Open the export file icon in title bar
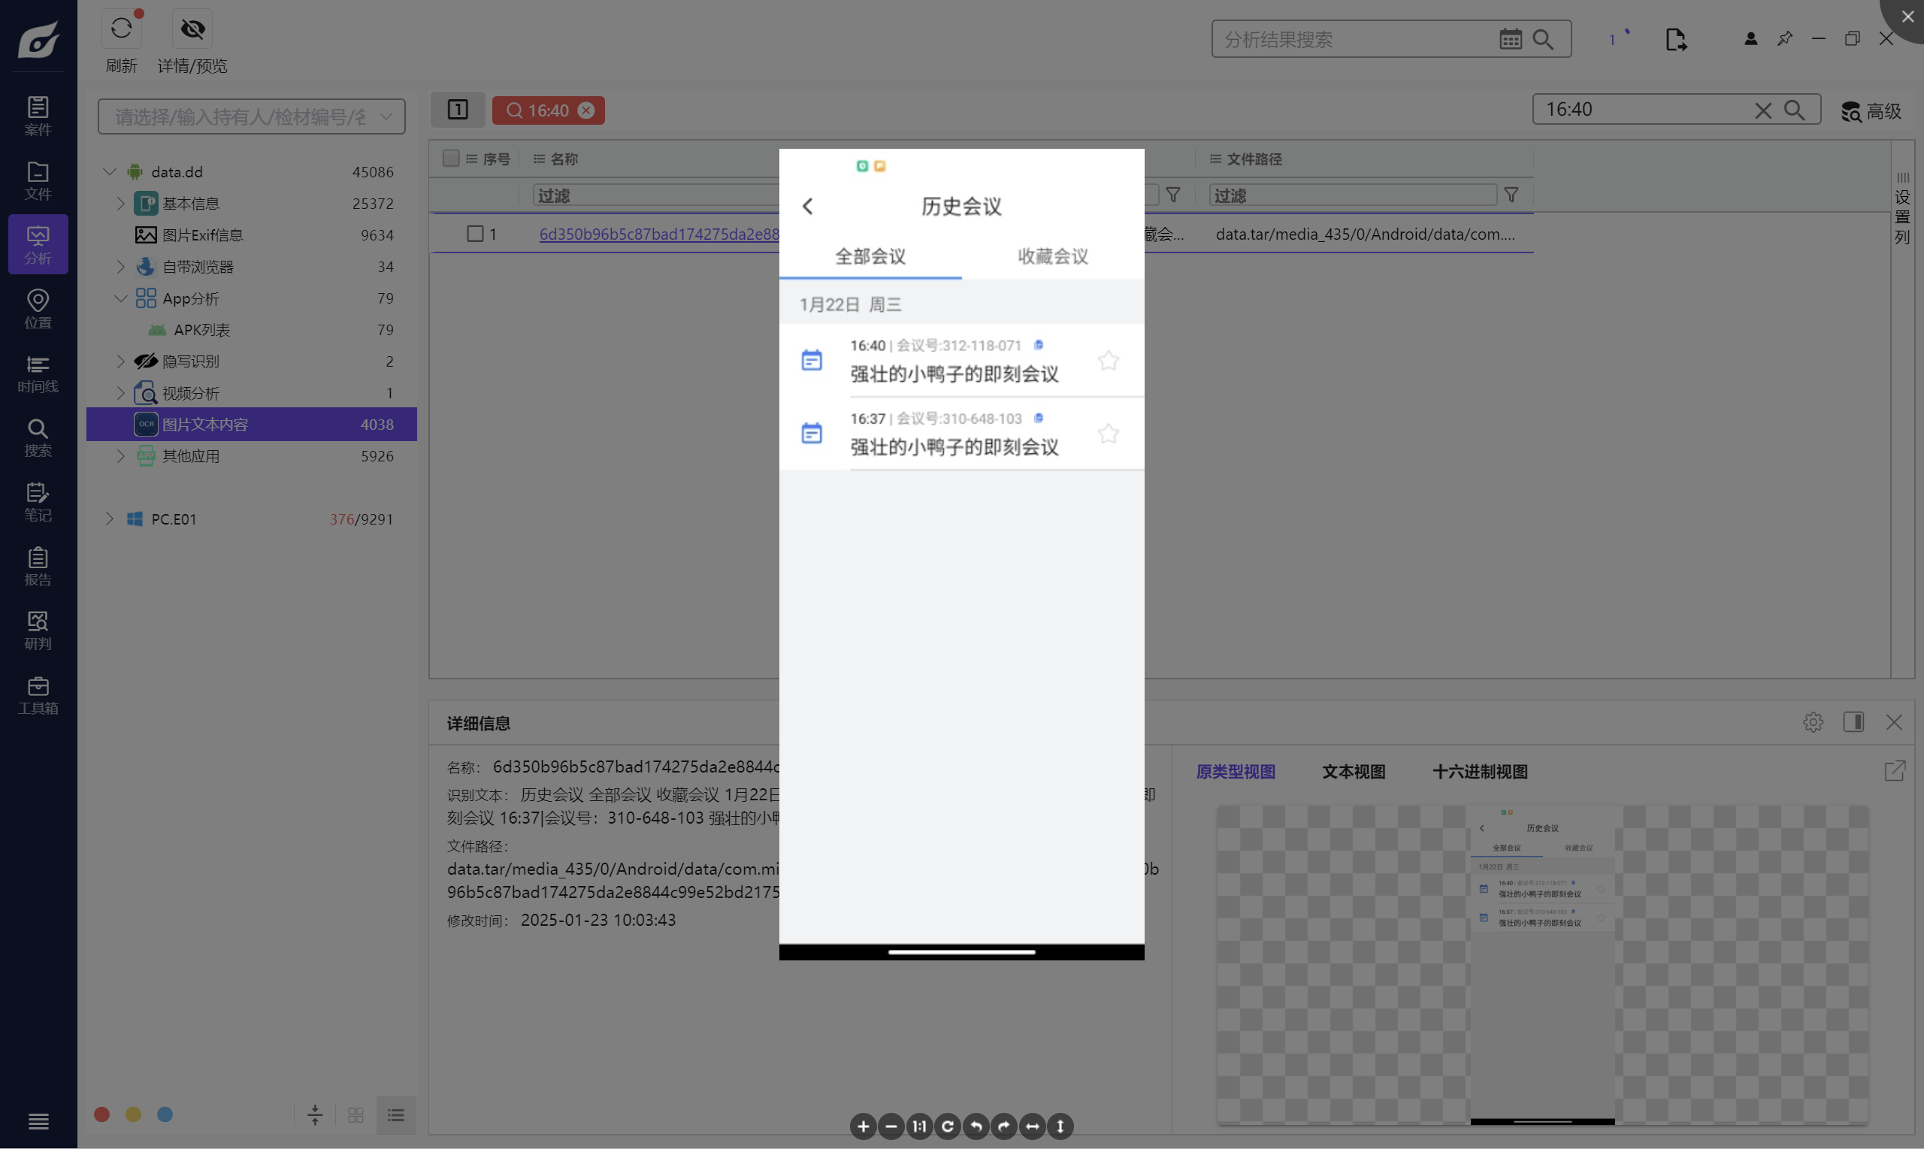Viewport: 1924px width, 1149px height. point(1675,39)
